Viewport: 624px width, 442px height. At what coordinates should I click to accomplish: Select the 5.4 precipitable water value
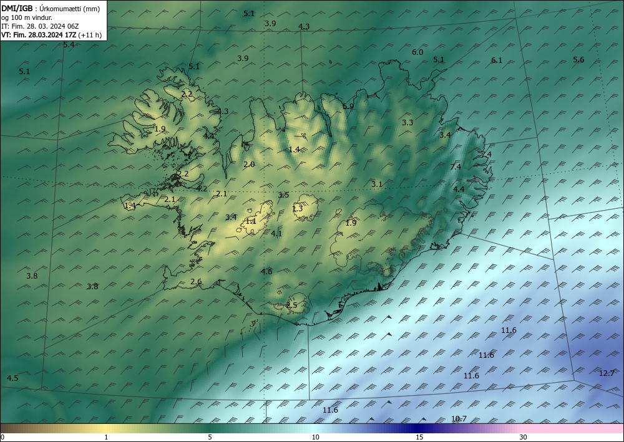point(69,44)
